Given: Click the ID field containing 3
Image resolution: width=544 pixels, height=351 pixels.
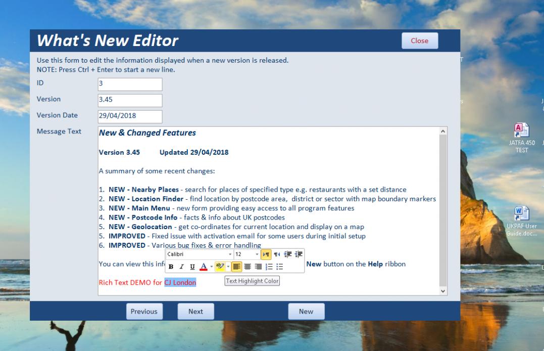Looking at the screenshot, I should 130,84.
